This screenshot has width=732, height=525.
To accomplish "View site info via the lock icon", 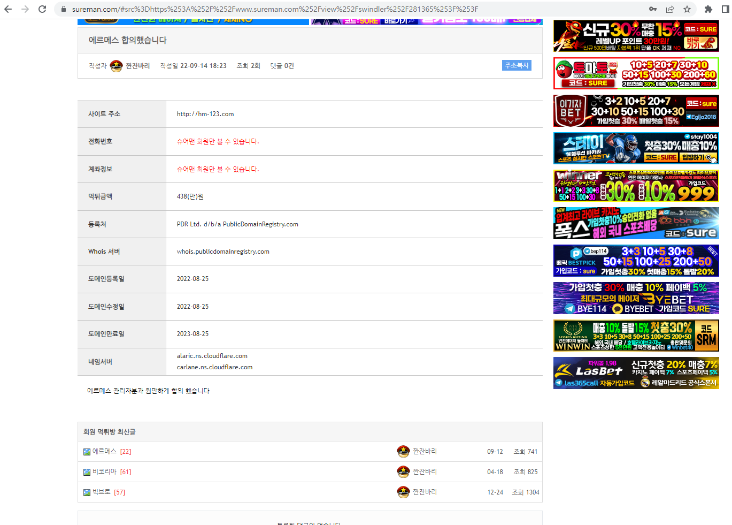I will (64, 9).
